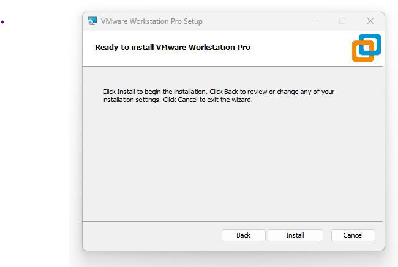Viewport: 398px width, 267px height.
Task: Click the gap between Install and Cancel buttons
Action: tap(327, 235)
